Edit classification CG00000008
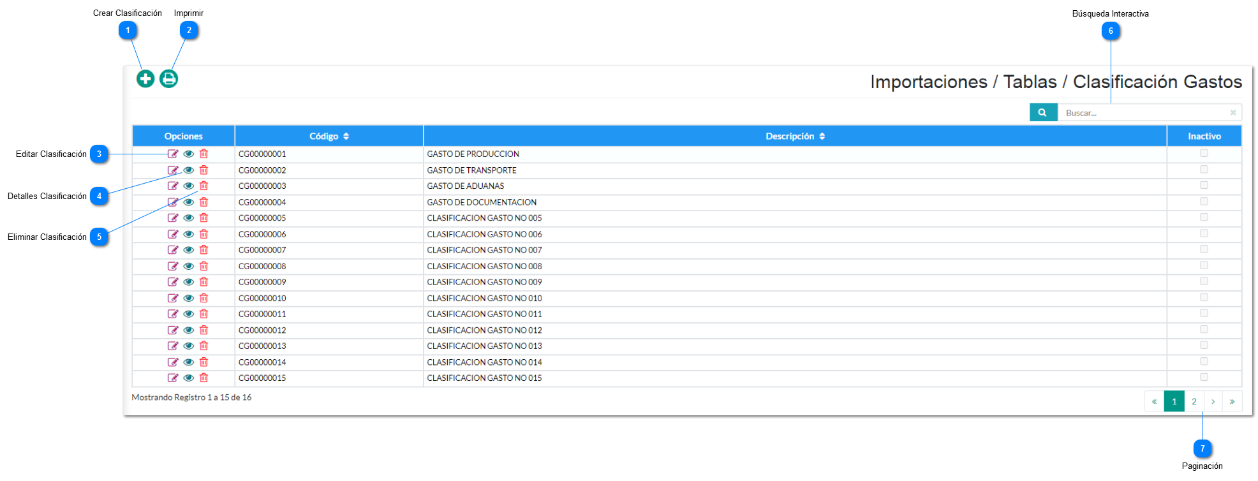 click(x=173, y=266)
